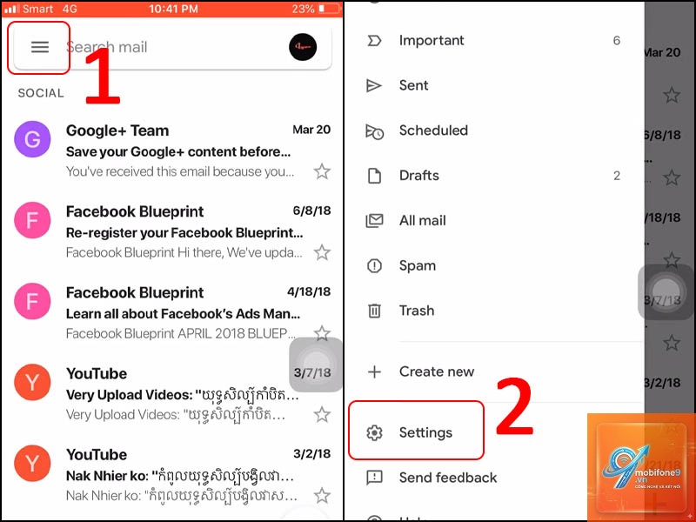Tap the Send feedback speech icon
This screenshot has width=696, height=522.
tap(374, 478)
